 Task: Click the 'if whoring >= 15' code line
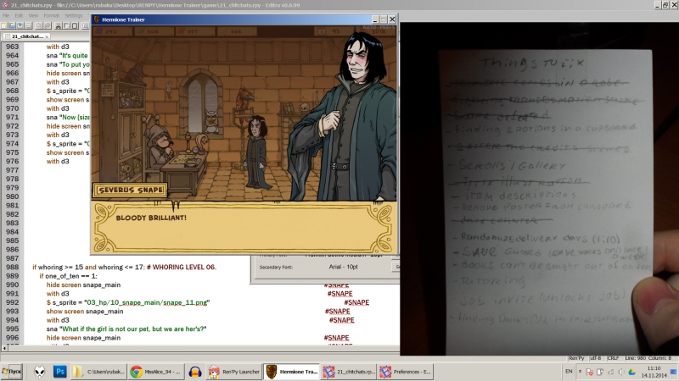coord(124,267)
